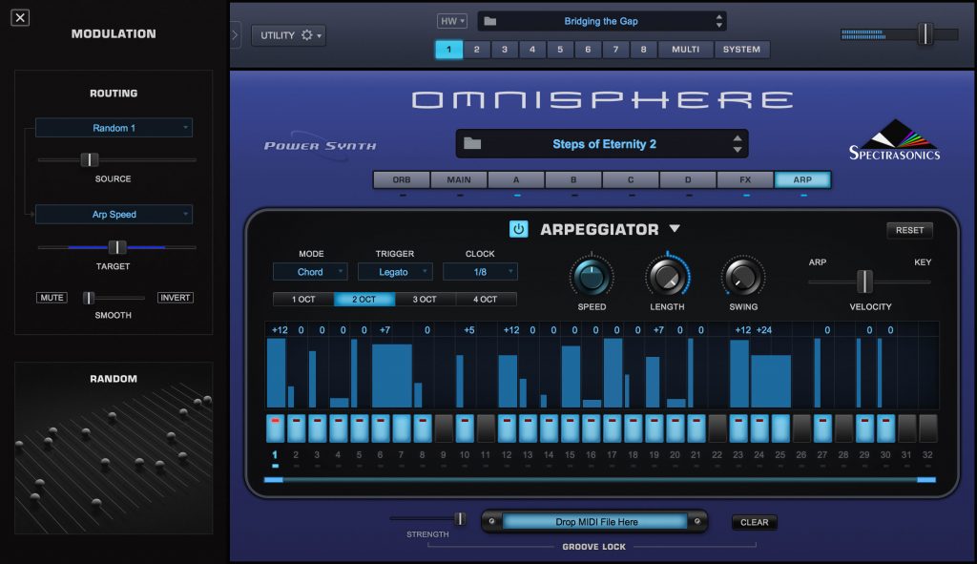The width and height of the screenshot is (977, 564).
Task: Open the multi patch folder browser icon
Action: pyautogui.click(x=490, y=21)
